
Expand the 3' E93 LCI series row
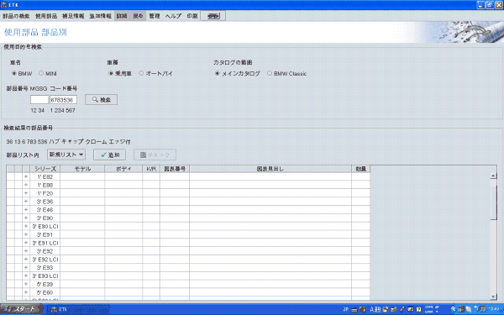click(26, 276)
